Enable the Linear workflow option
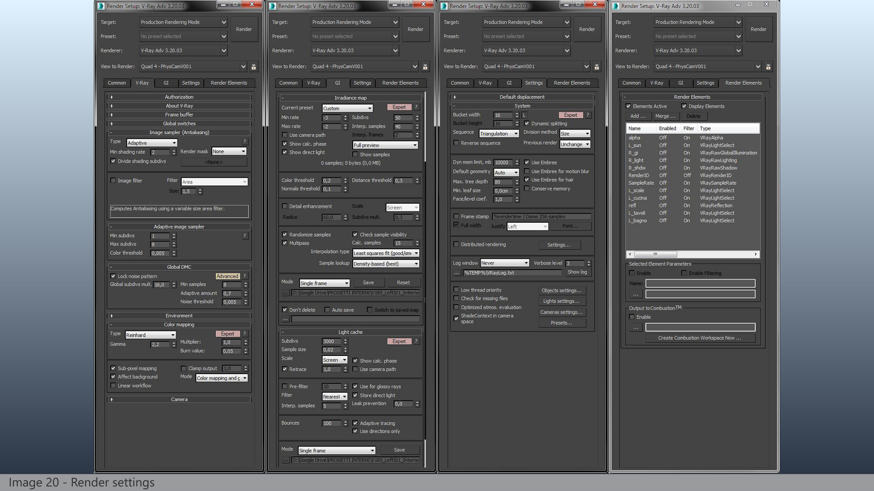Image resolution: width=874 pixels, height=491 pixels. tap(113, 386)
